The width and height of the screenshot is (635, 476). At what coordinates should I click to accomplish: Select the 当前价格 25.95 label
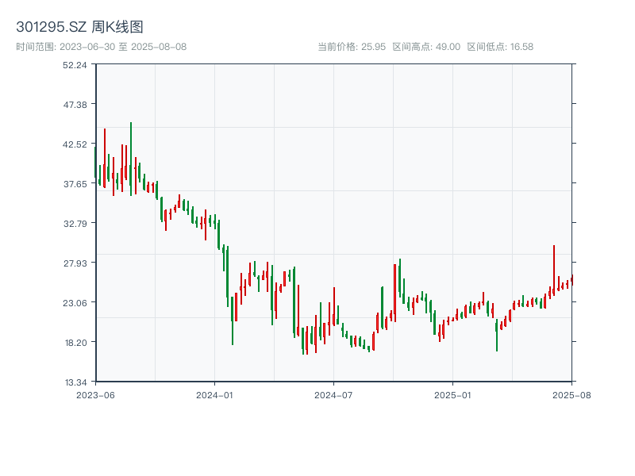point(351,47)
